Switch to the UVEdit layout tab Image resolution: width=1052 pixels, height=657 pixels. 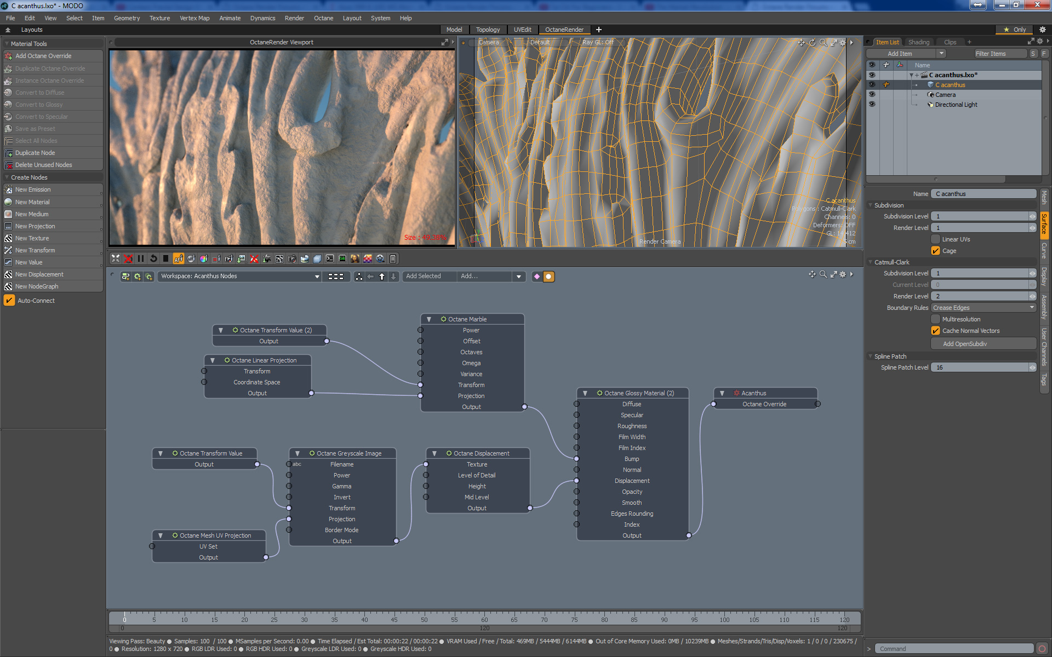coord(522,30)
